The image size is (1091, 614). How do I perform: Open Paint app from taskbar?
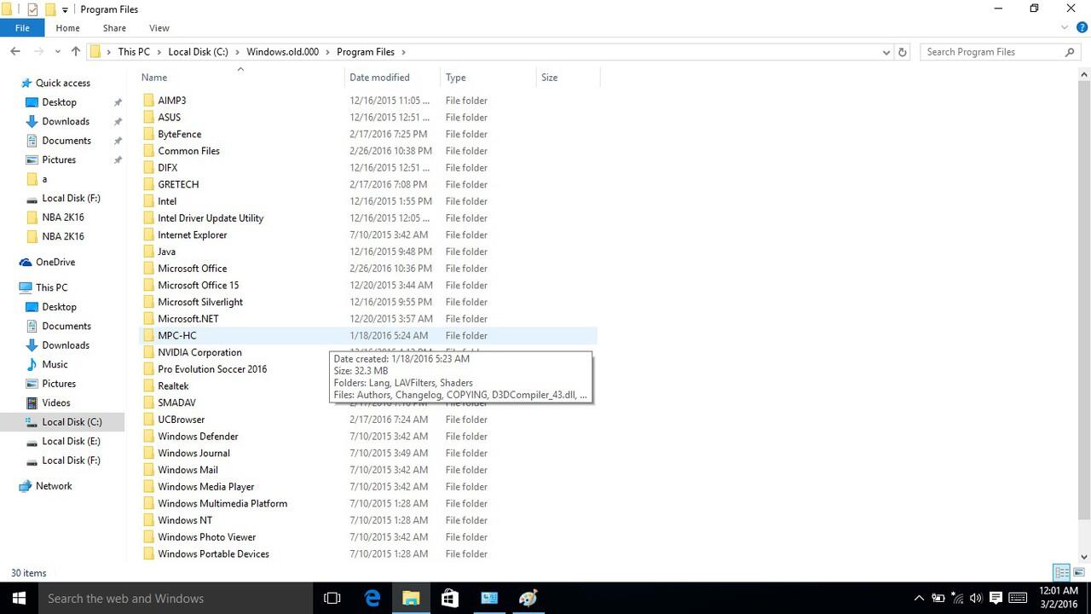pos(528,598)
